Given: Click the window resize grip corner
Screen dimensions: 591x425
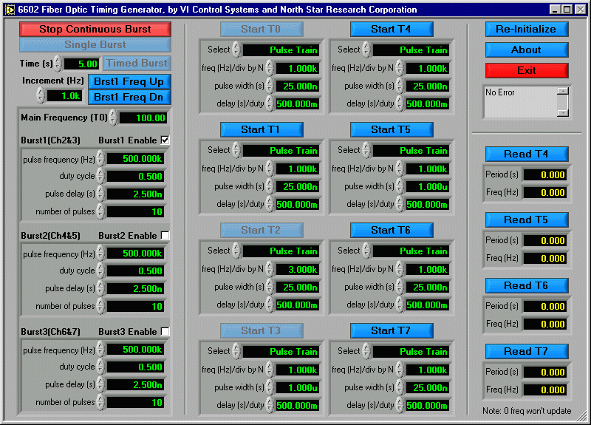Looking at the screenshot, I should pos(582,416).
